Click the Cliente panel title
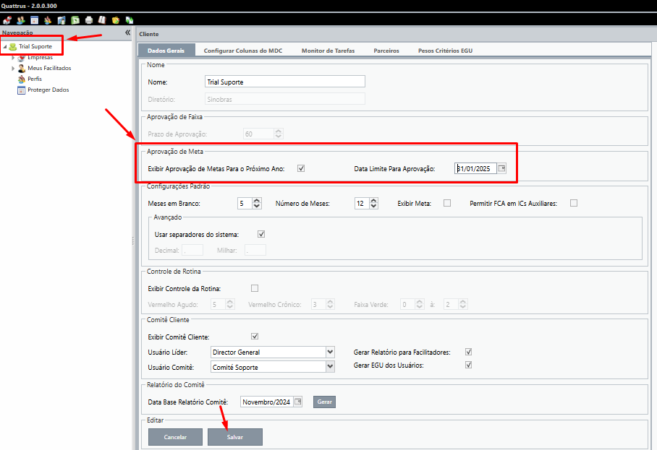 [149, 34]
